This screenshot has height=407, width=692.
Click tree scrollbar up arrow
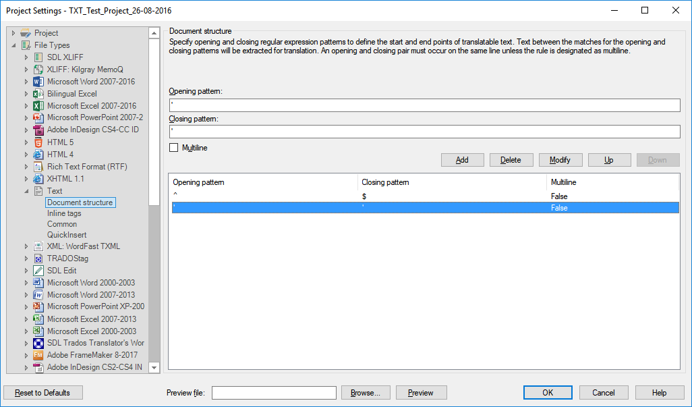point(154,33)
